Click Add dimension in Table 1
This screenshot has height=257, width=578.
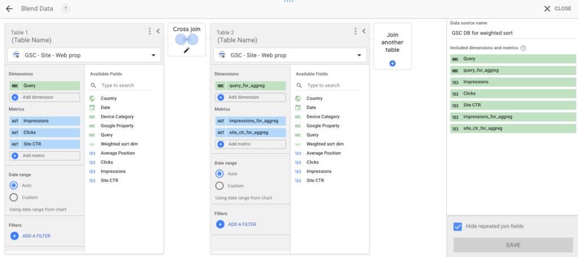45,97
